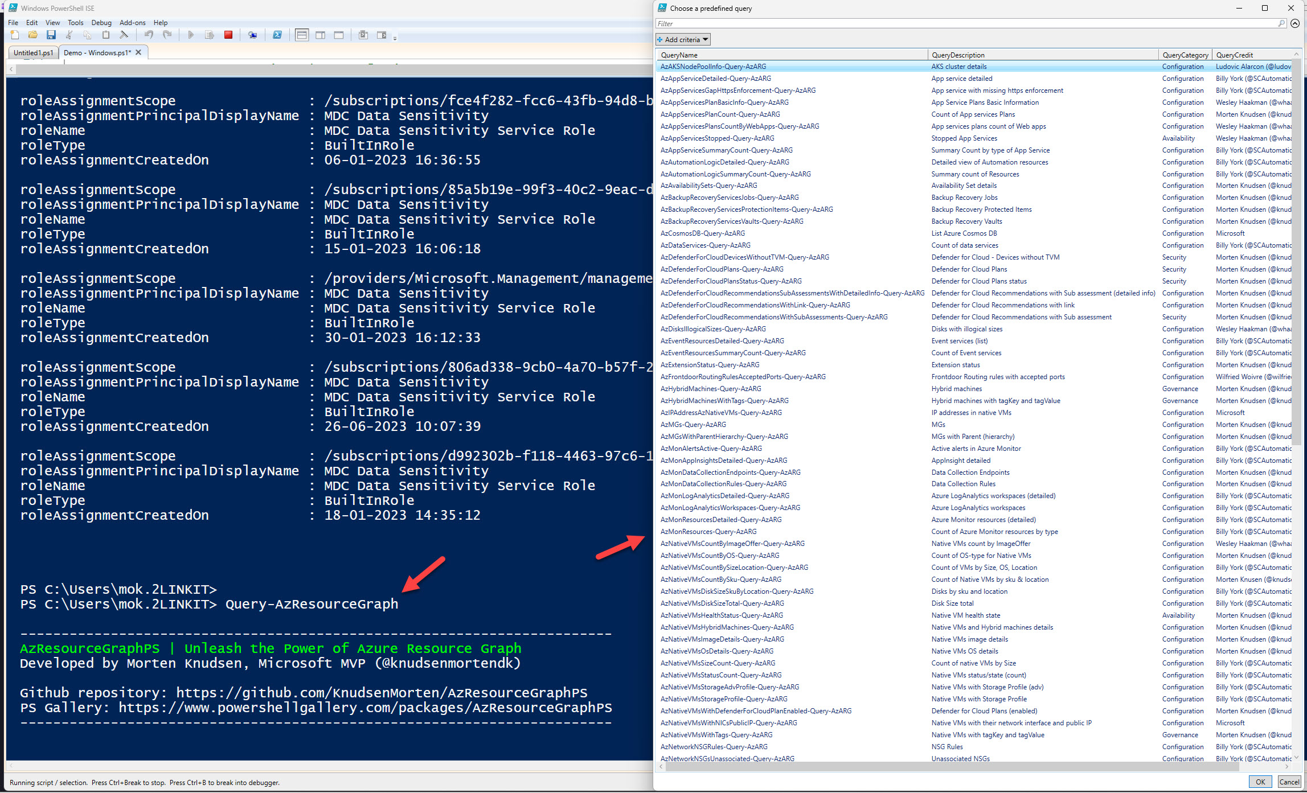
Task: Collapse the filter panel chevron button
Action: [1295, 24]
